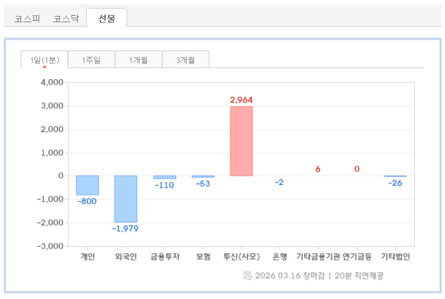Click the value label -800
This screenshot has height=299, width=445.
(87, 202)
